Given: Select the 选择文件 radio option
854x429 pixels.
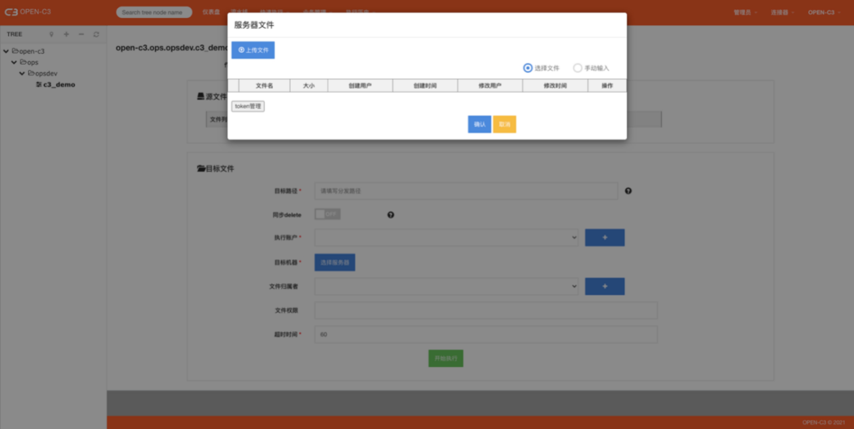Looking at the screenshot, I should point(528,68).
